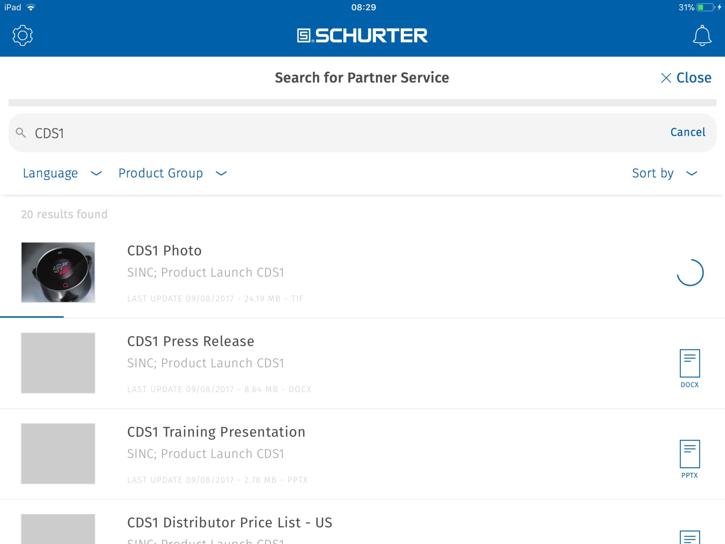This screenshot has height=544, width=725.
Task: Expand the Product Group filter dropdown
Action: (x=172, y=173)
